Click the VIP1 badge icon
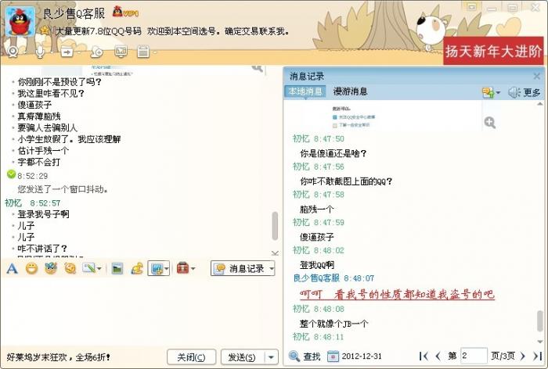This screenshot has width=548, height=369. tap(125, 13)
